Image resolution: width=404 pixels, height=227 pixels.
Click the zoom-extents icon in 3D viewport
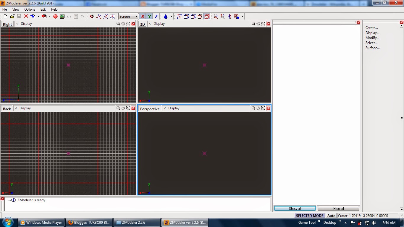[263, 24]
